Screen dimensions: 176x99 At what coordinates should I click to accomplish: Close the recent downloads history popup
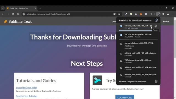click(156, 20)
